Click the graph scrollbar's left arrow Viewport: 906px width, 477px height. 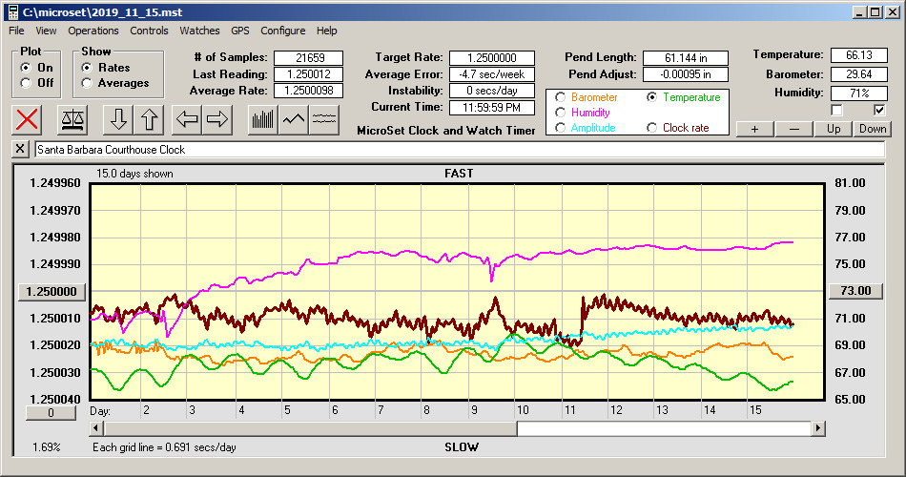coord(96,428)
